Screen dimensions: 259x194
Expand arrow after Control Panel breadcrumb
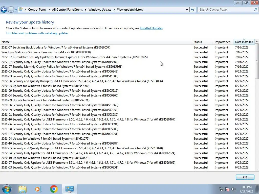point(49,10)
